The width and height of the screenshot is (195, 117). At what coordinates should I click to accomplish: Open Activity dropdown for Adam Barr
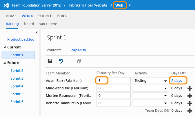[x=165, y=81]
